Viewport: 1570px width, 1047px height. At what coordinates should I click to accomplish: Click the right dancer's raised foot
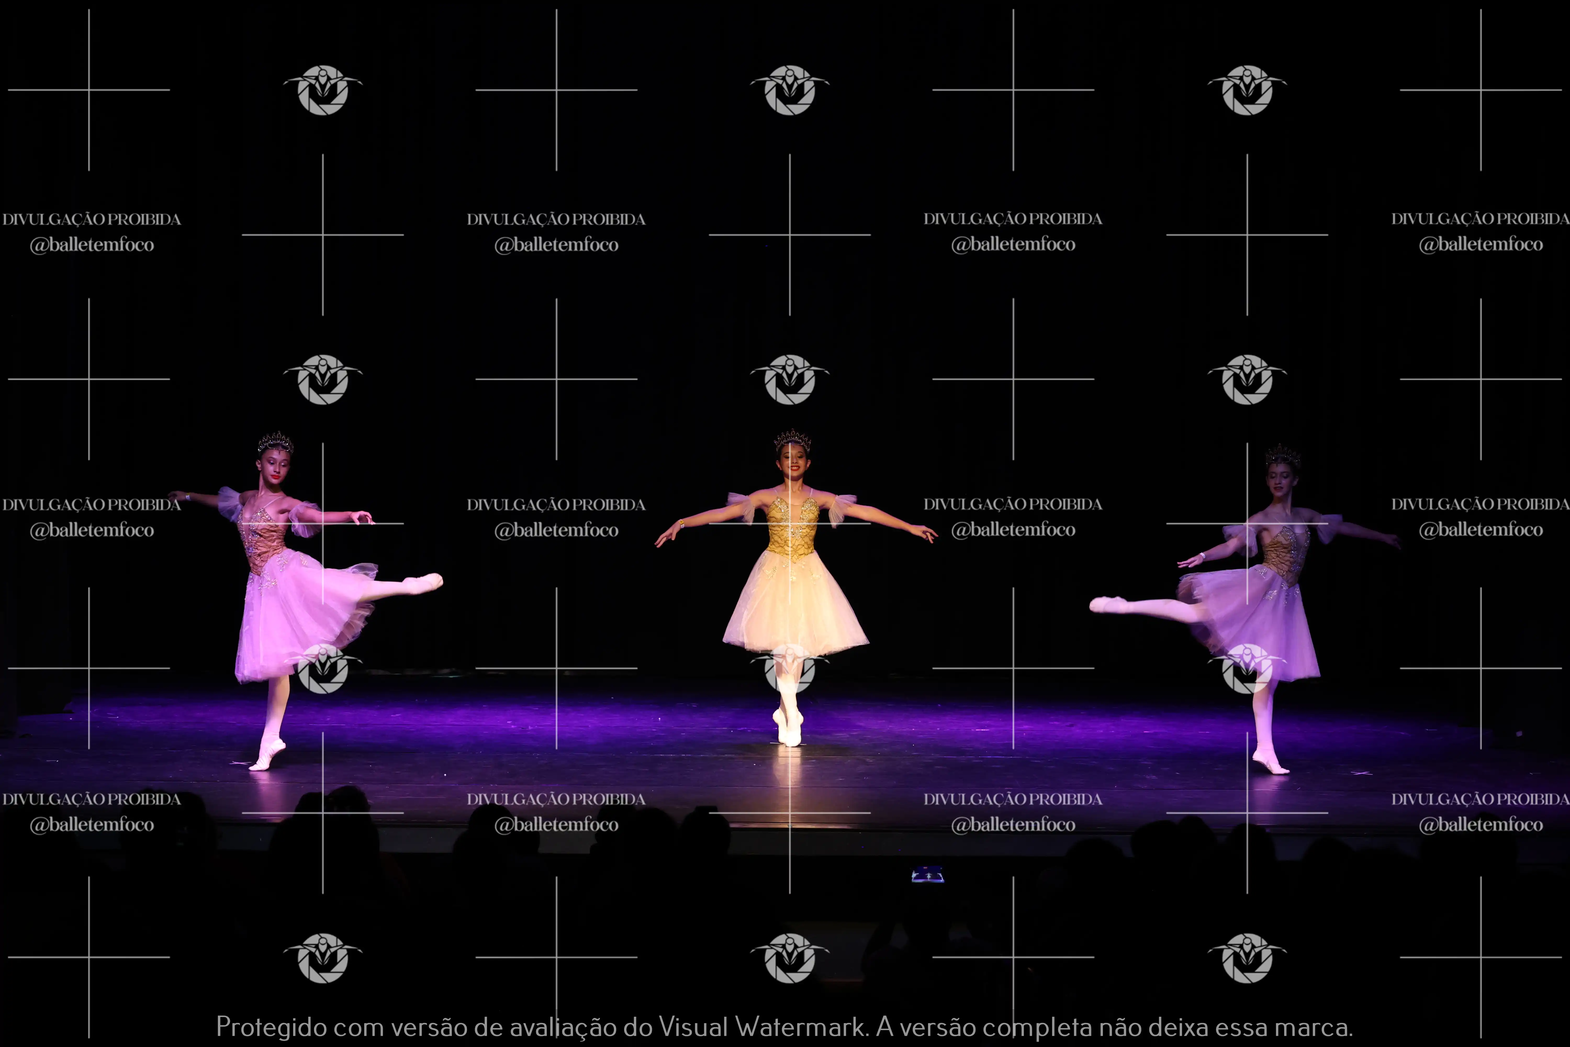(1108, 604)
